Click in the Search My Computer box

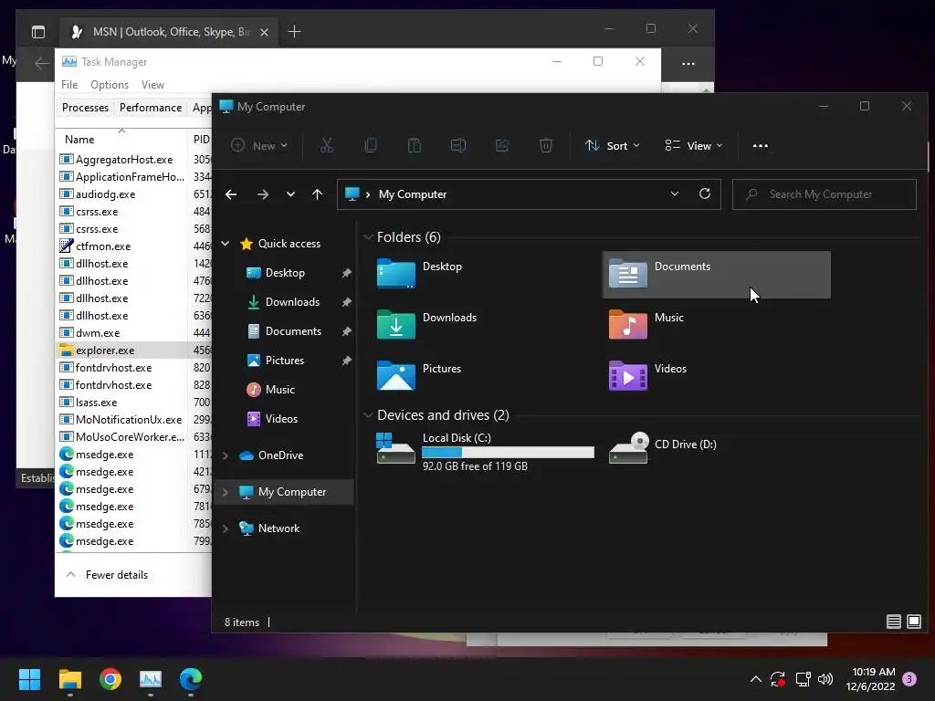(825, 194)
